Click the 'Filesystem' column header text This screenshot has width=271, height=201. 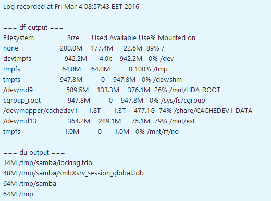coord(18,38)
